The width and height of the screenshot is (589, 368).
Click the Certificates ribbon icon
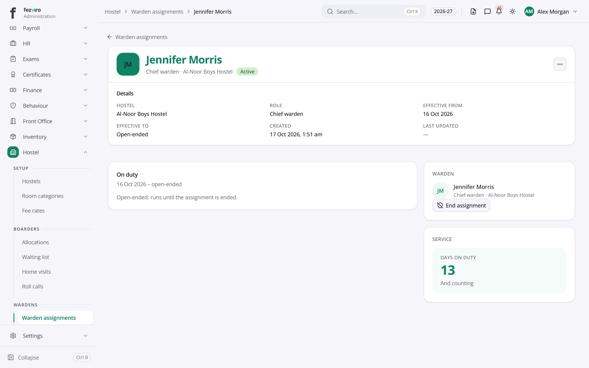(x=13, y=74)
